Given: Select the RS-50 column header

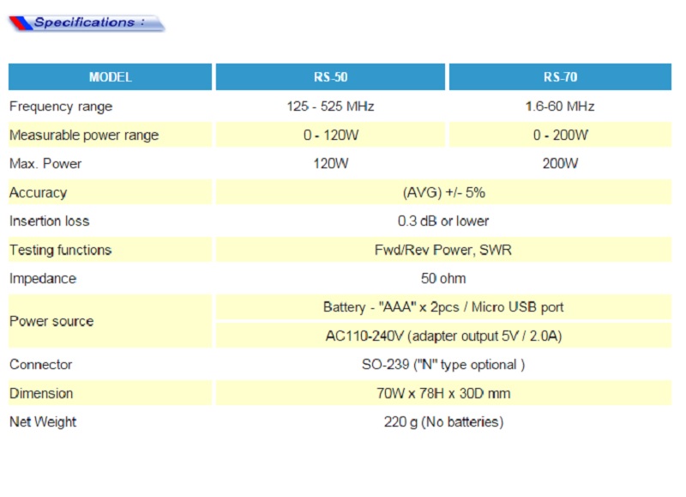Looking at the screenshot, I should [330, 77].
